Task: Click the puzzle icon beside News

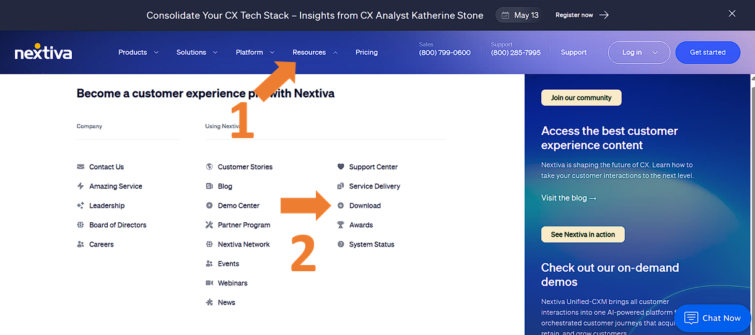Action: (x=209, y=303)
